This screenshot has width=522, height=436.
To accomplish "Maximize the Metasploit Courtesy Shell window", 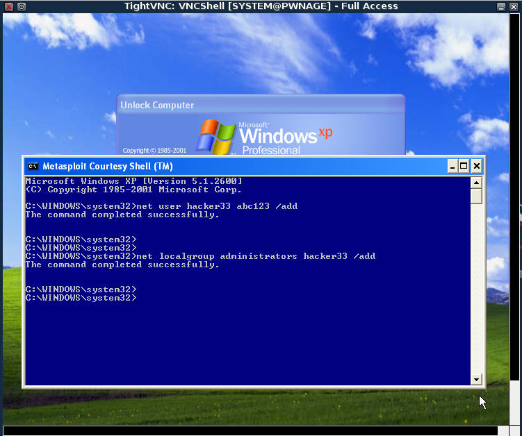I will point(464,166).
